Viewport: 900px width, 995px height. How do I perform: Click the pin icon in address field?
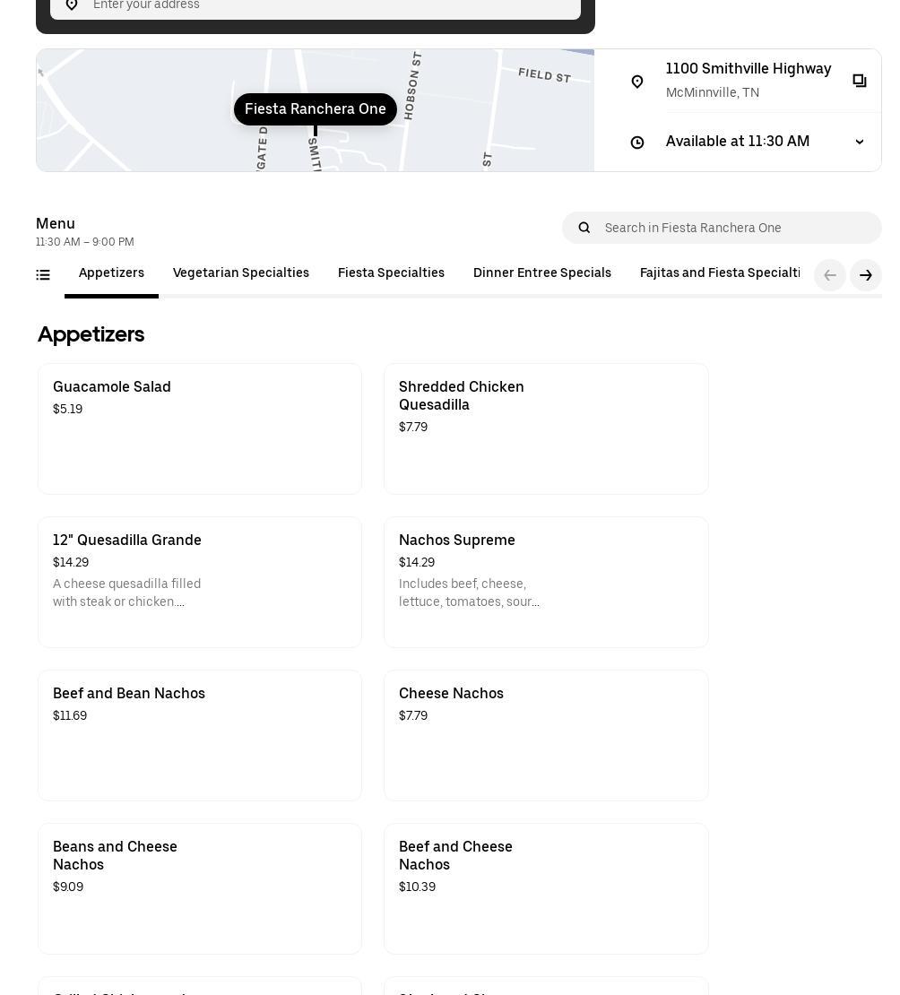click(72, 5)
